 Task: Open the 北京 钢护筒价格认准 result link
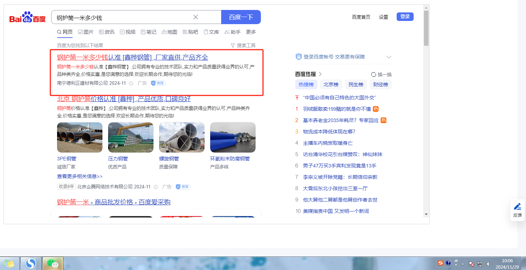pyautogui.click(x=124, y=99)
